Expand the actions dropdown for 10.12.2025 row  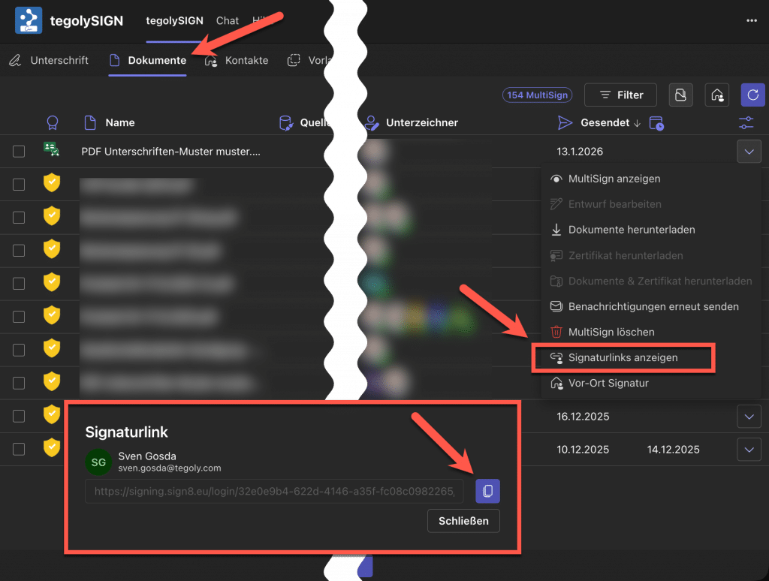click(x=749, y=450)
